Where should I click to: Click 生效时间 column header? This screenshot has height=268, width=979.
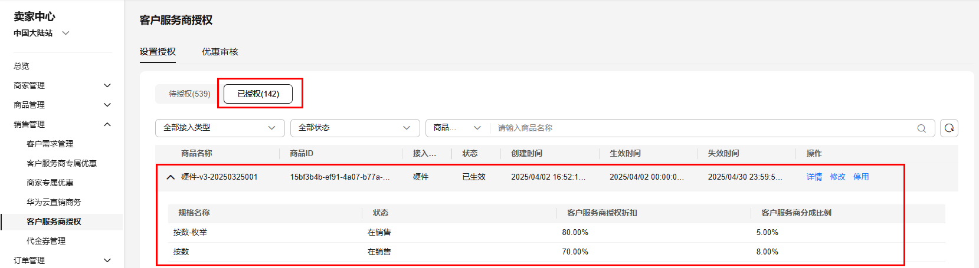pyautogui.click(x=626, y=153)
